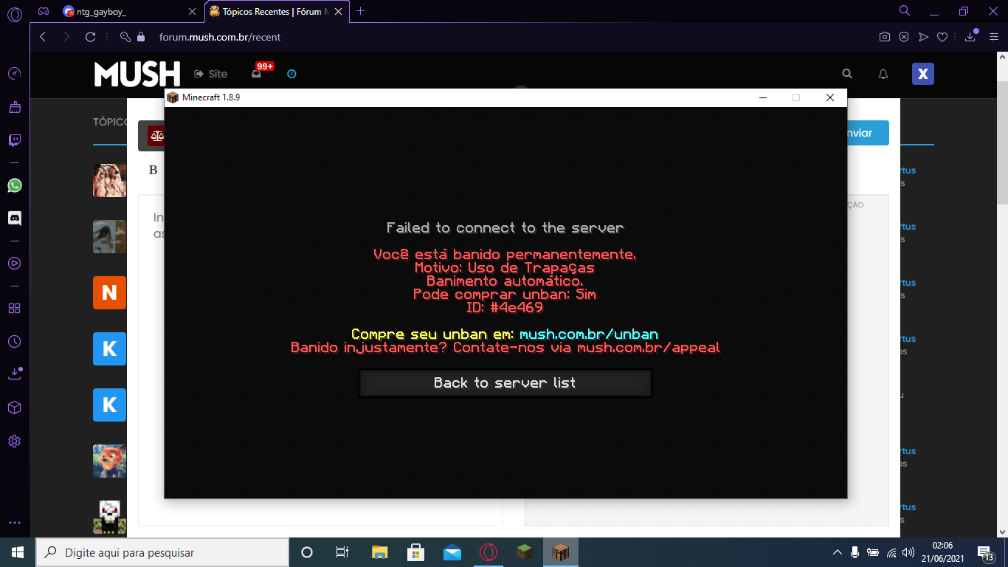Close the Tópicos Recentes tab

(339, 12)
